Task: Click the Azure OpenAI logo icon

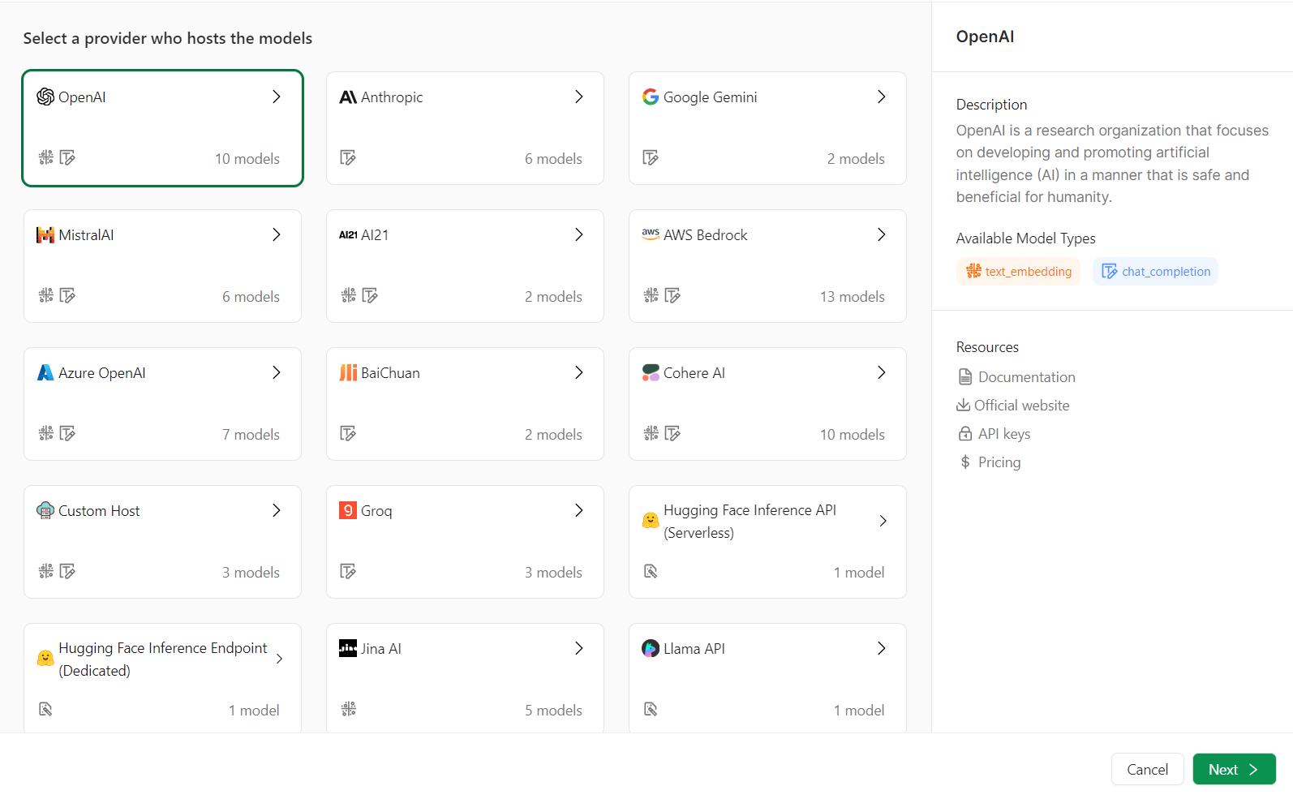Action: 45,372
